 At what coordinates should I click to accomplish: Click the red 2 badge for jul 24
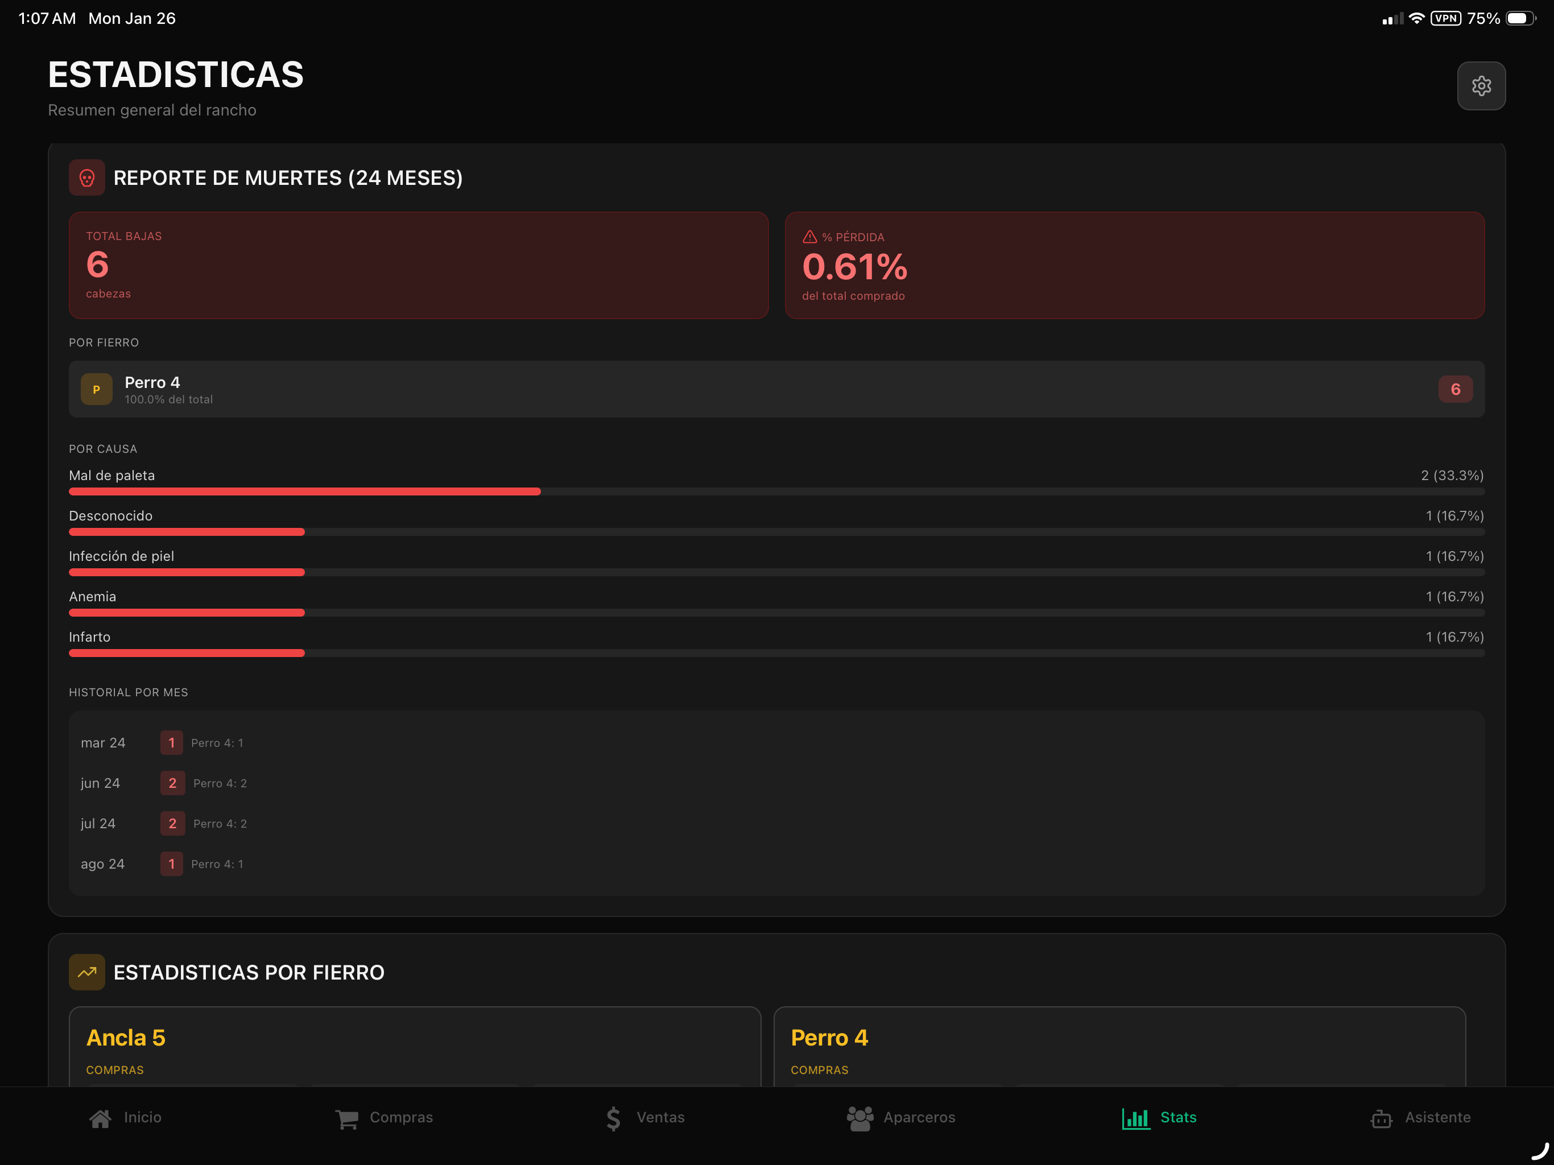172,824
